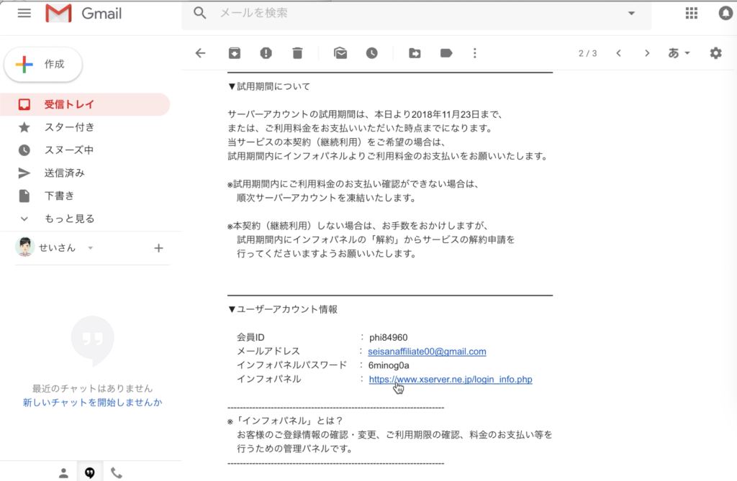Mark the email as unread
737x481 pixels.
pos(340,52)
